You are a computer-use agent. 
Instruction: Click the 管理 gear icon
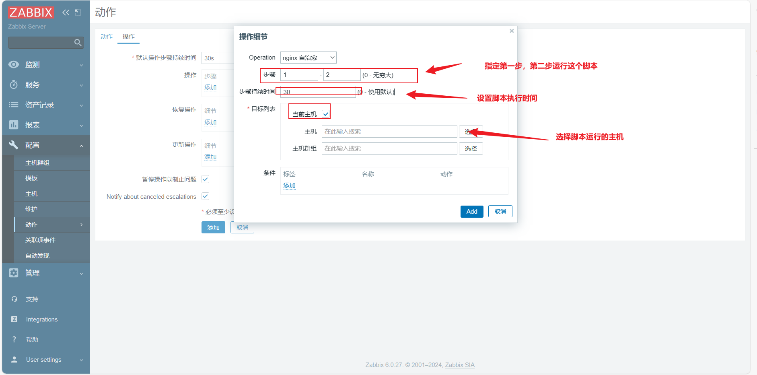[14, 273]
